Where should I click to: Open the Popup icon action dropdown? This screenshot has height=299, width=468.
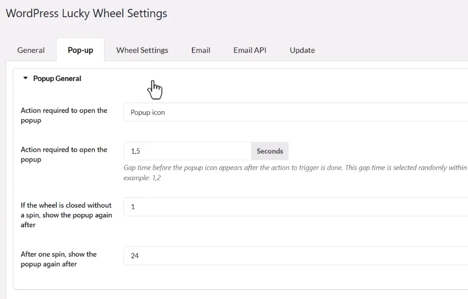point(295,112)
